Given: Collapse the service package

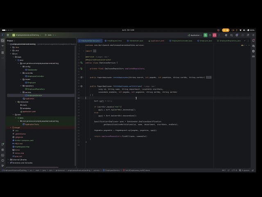Looking at the screenshot, I should pos(21,92).
